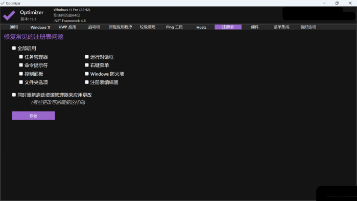357x201 pixels.
Task: Switch to the Ping 工具 tab
Action: pyautogui.click(x=174, y=27)
